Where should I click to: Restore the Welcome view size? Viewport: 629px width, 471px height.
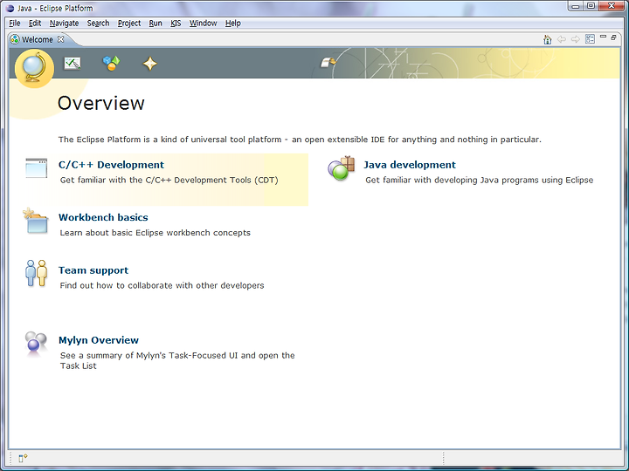point(613,38)
